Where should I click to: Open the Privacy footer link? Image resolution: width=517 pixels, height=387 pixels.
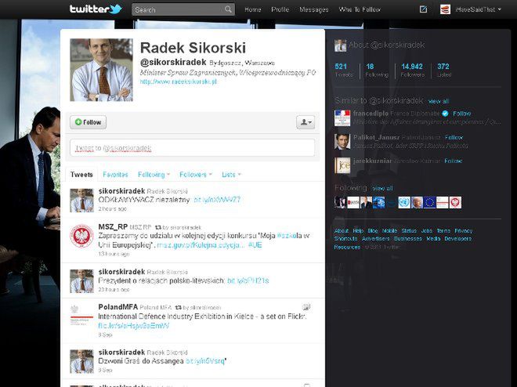(x=463, y=231)
